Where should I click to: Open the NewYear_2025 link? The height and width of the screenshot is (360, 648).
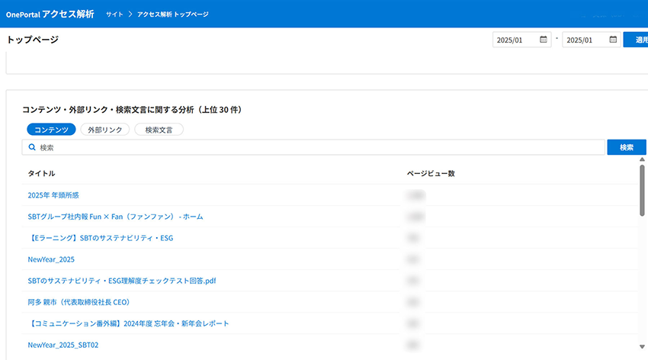pyautogui.click(x=51, y=259)
